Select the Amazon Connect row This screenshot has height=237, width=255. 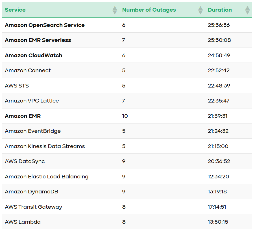[28, 71]
